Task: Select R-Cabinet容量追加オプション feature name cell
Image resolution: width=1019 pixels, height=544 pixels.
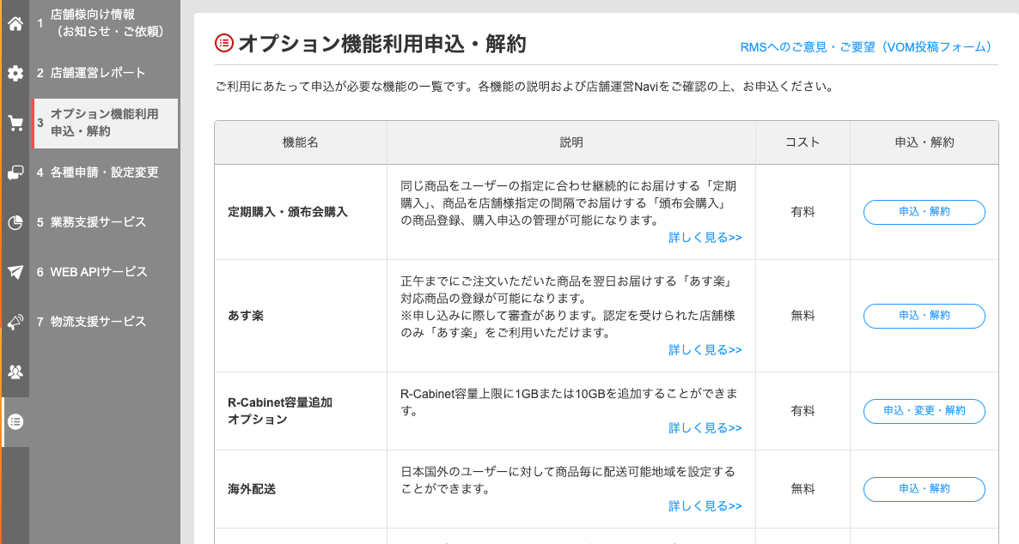Action: (301, 411)
